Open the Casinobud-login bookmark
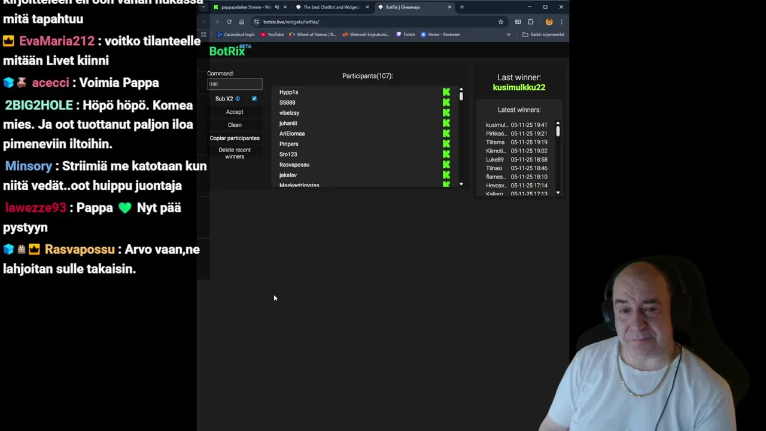The image size is (766, 431). point(236,34)
